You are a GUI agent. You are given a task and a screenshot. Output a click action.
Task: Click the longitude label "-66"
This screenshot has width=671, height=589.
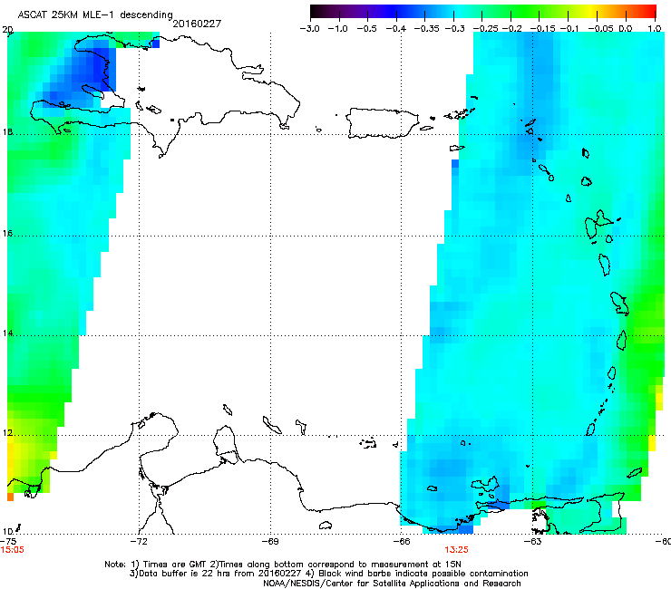pos(402,542)
